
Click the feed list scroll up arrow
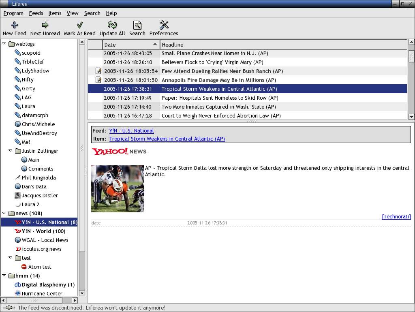(x=82, y=42)
